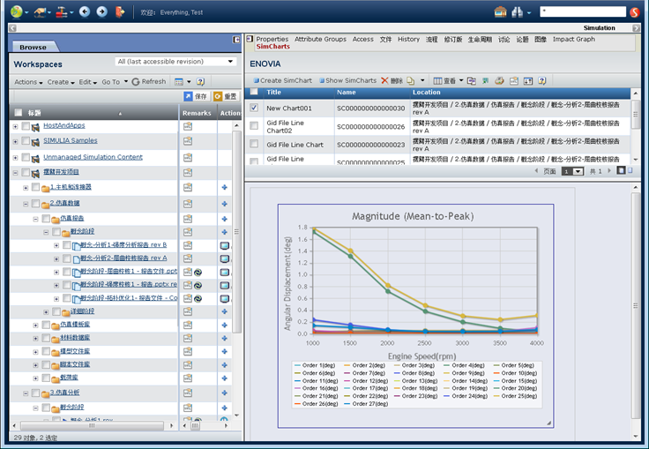Open the Unmanaged Simulation Content link
The width and height of the screenshot is (649, 449).
click(x=93, y=157)
